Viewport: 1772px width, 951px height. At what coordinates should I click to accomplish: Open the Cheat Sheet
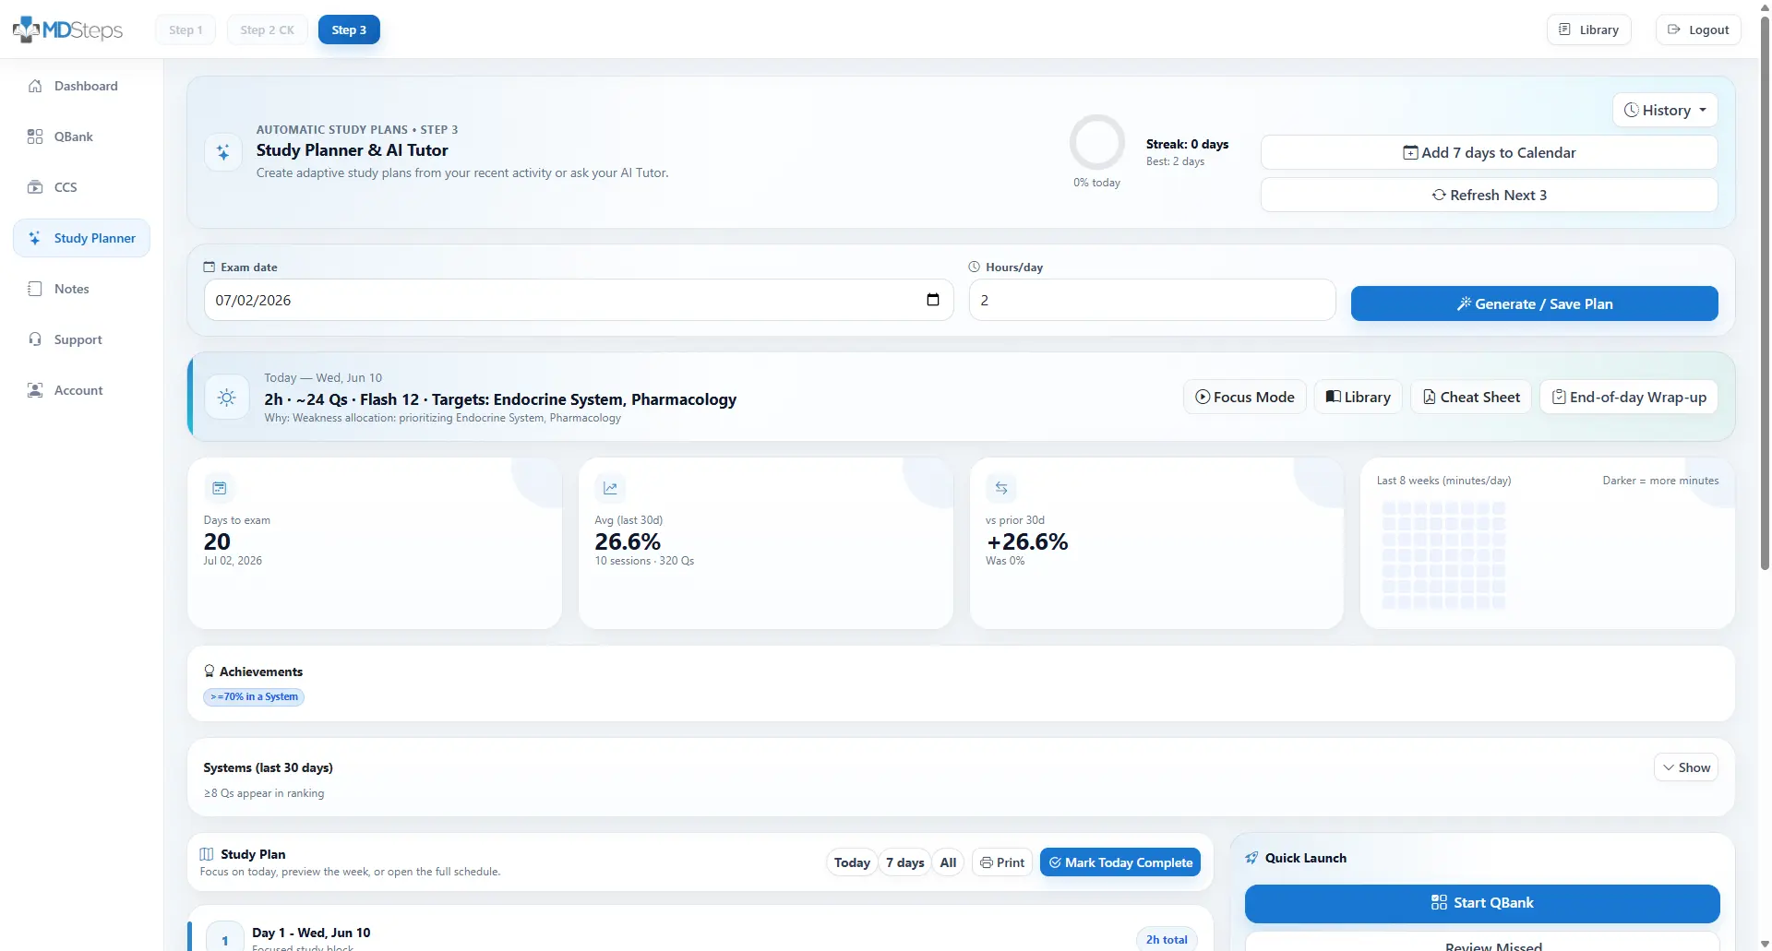pos(1471,397)
